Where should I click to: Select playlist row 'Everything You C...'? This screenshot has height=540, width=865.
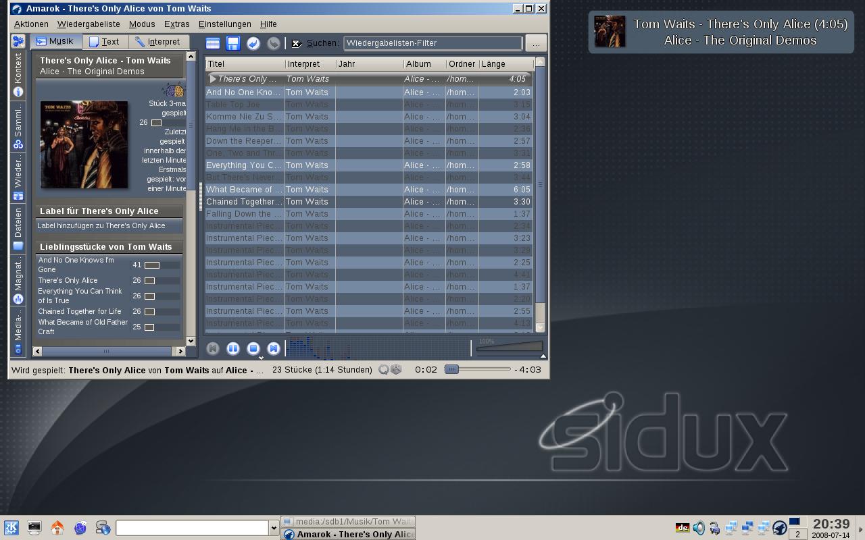click(369, 165)
